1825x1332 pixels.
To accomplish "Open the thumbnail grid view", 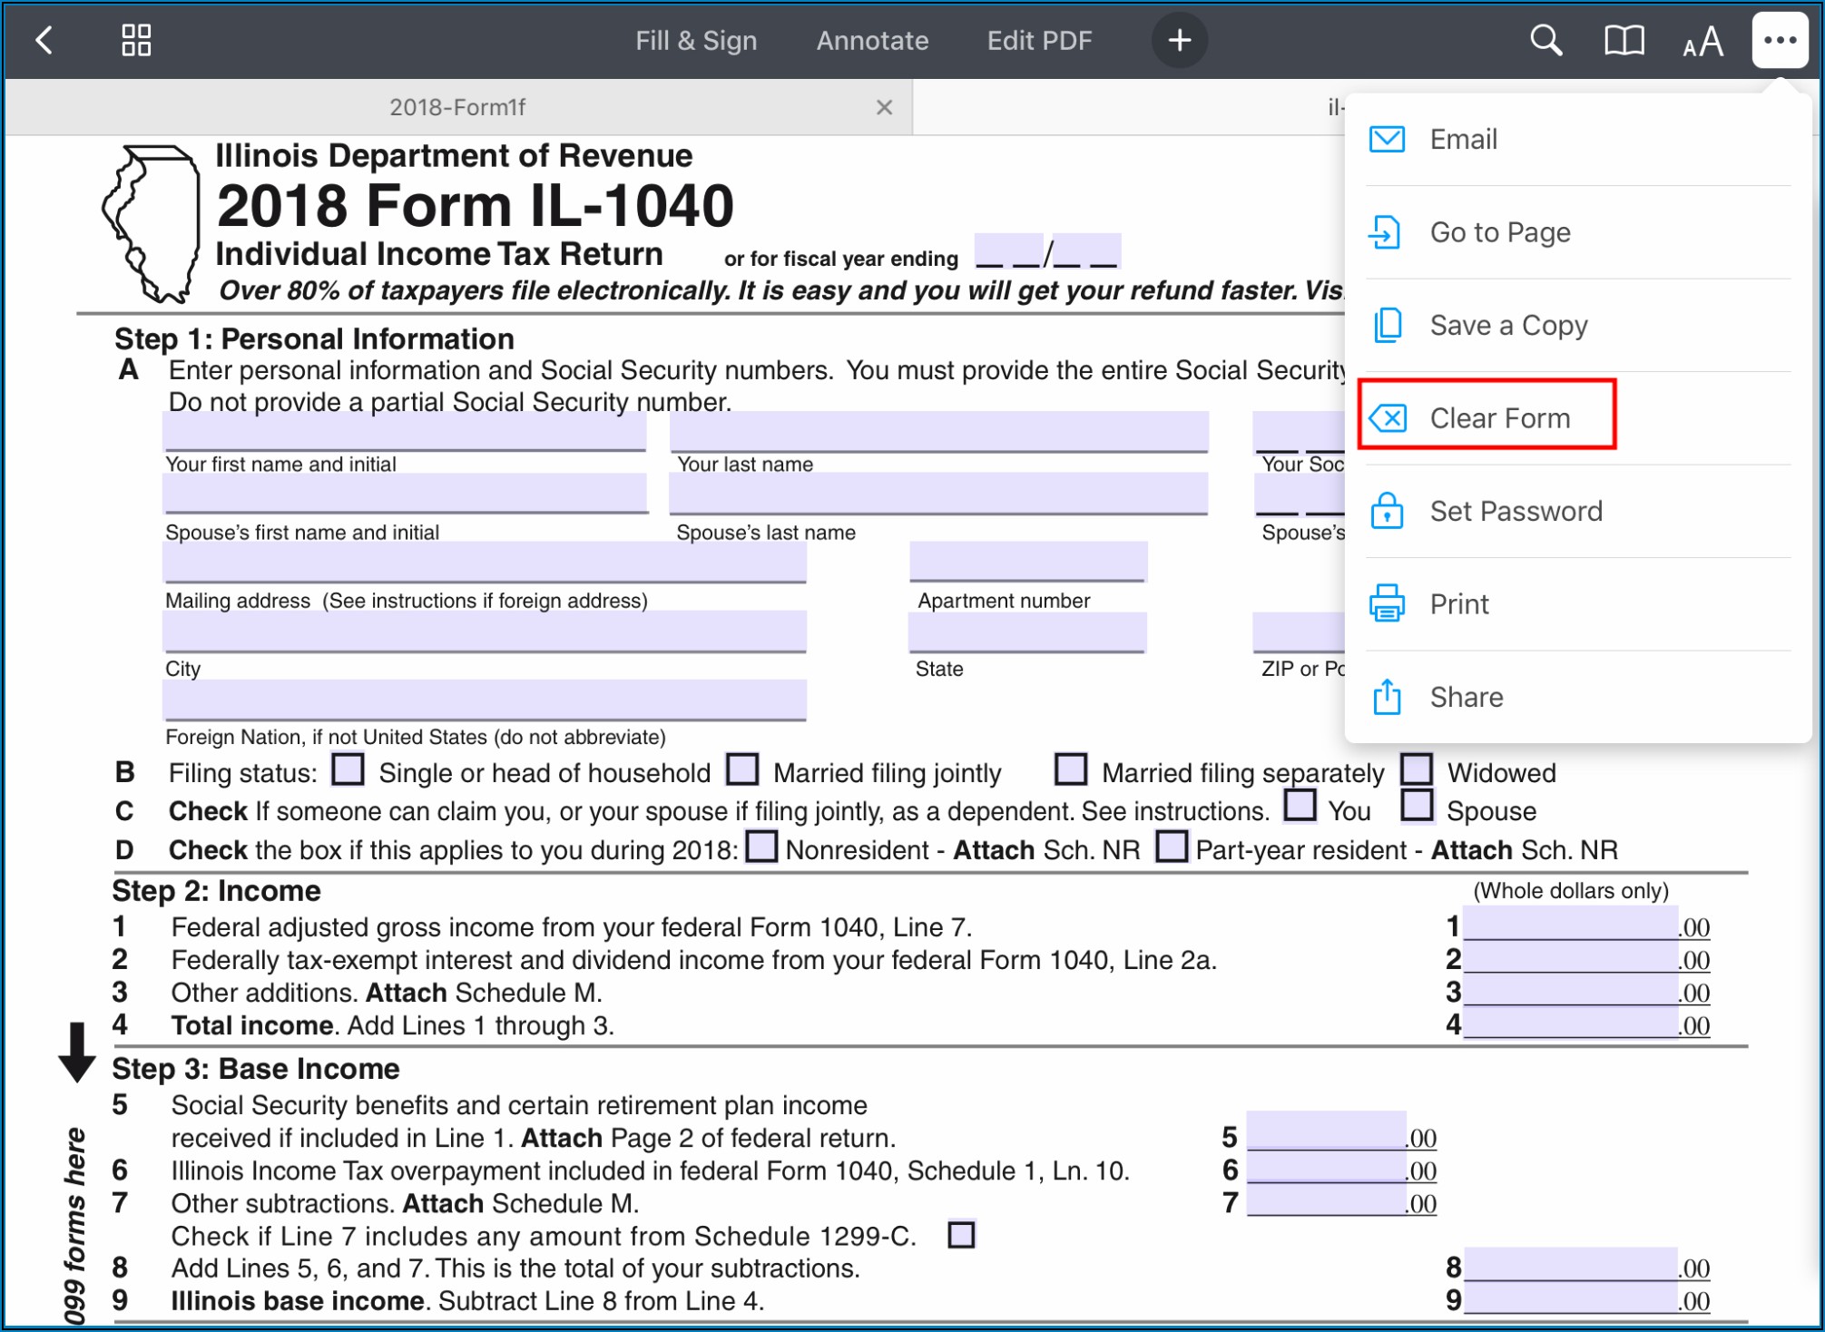I will [x=136, y=40].
